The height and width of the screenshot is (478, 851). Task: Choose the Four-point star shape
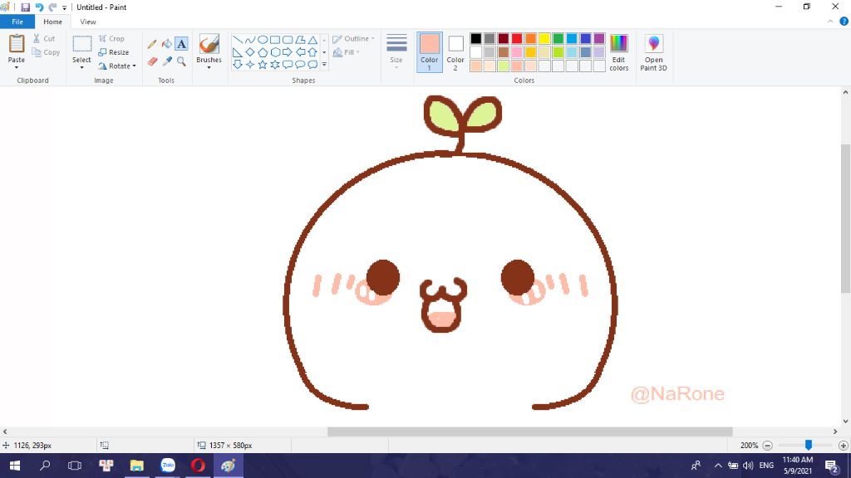click(x=250, y=65)
